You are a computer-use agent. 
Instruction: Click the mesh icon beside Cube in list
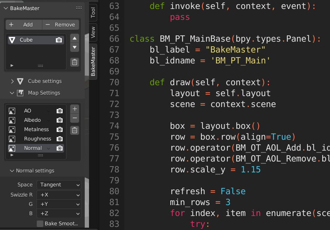click(x=12, y=40)
